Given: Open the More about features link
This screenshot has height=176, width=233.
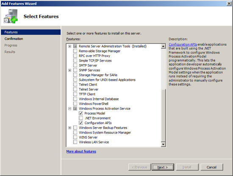Looking at the screenshot, I should pos(81,151).
